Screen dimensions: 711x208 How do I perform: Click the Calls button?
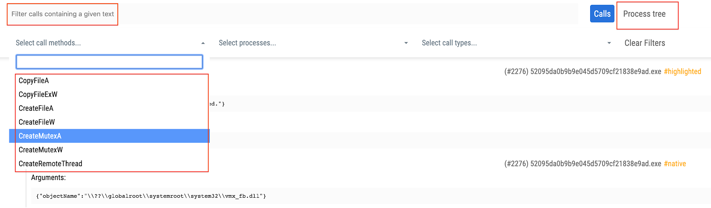pos(602,14)
